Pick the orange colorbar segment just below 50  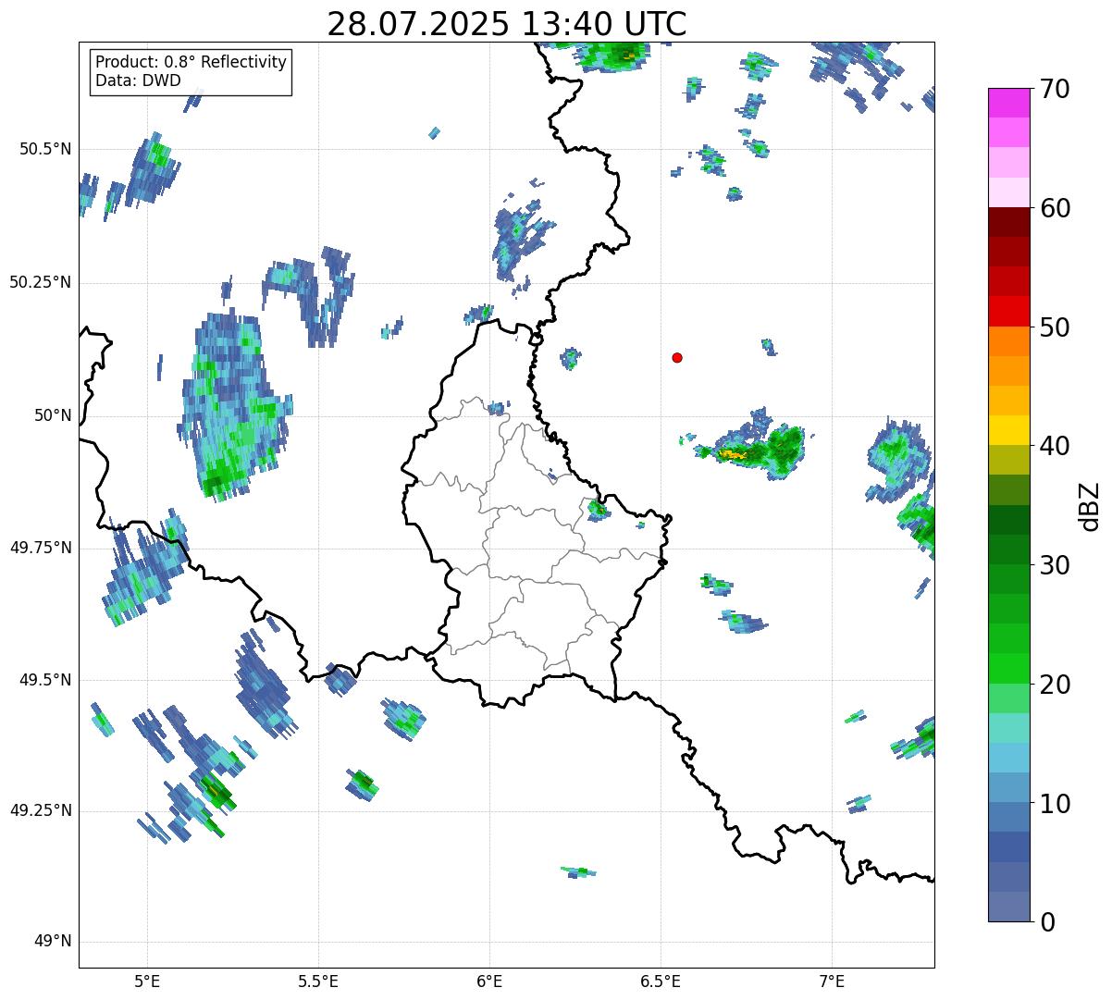[1008, 341]
